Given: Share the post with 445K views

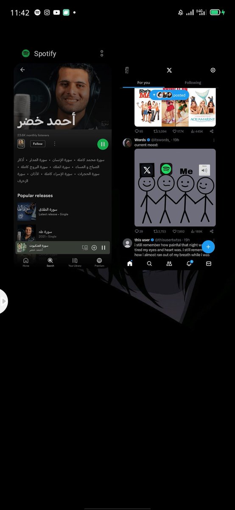Looking at the screenshot, I should click(x=212, y=132).
